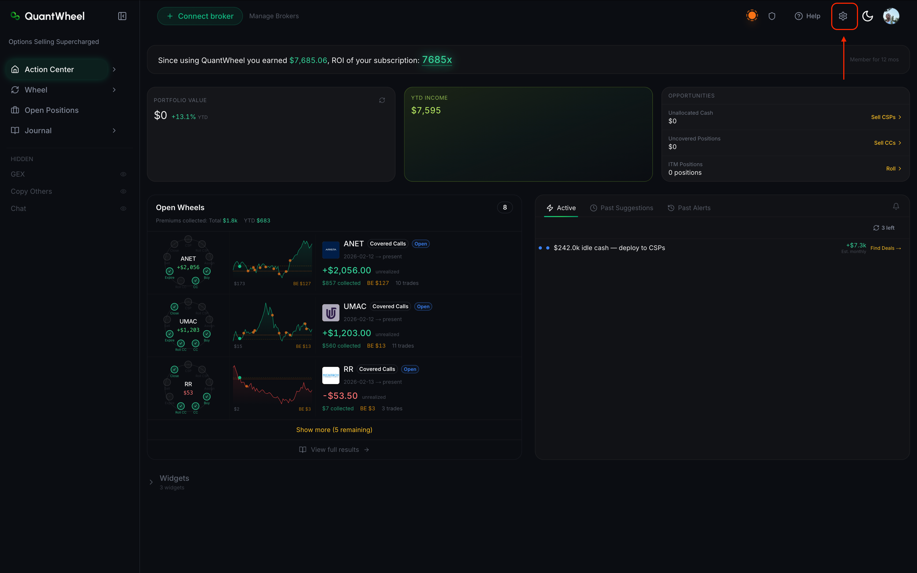Open the idle cash suggestion row

pyautogui.click(x=722, y=248)
